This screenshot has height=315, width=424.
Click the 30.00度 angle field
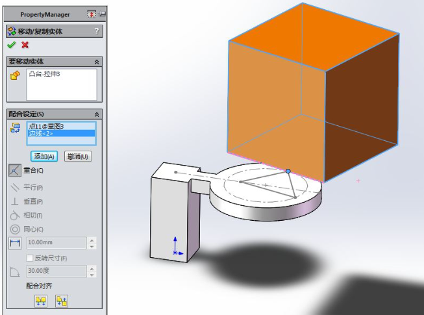point(56,271)
